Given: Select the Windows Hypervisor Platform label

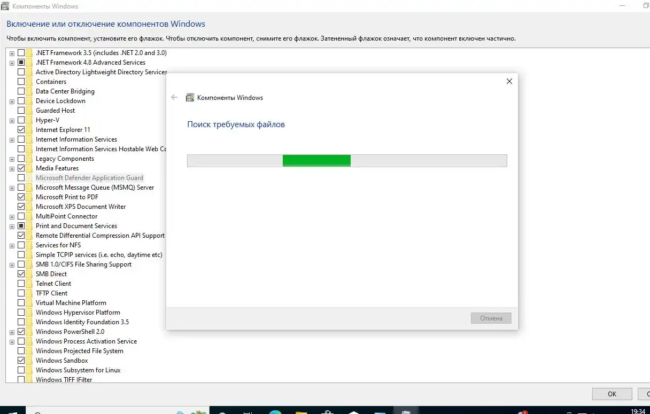Looking at the screenshot, I should point(78,313).
